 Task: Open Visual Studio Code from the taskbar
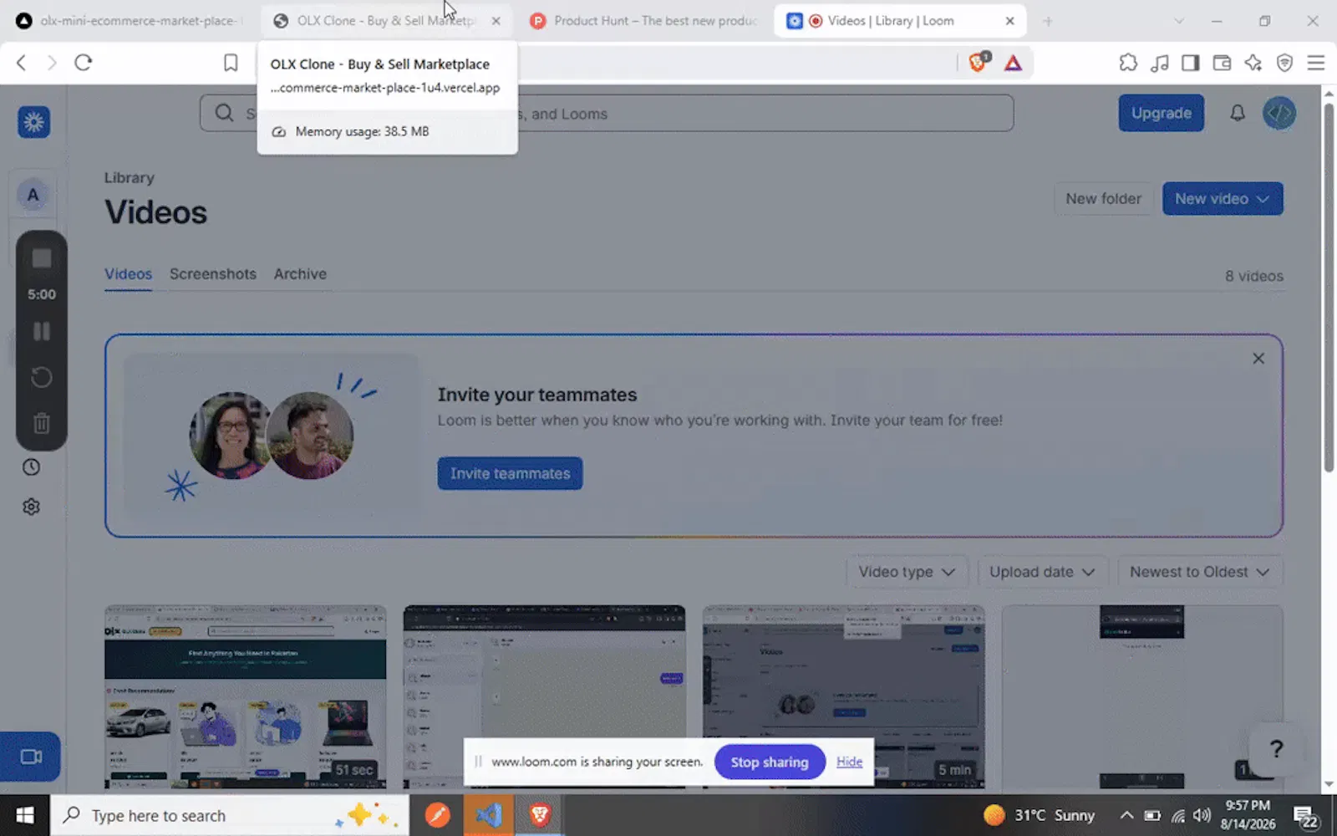pyautogui.click(x=489, y=815)
